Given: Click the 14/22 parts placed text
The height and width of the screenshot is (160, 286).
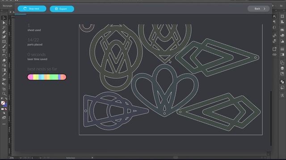Looking at the screenshot, I should point(35,42).
